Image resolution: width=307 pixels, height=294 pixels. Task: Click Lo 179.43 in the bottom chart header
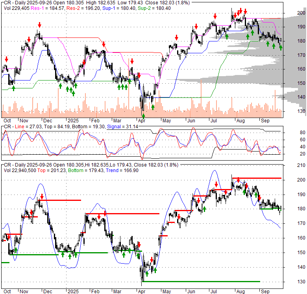(120, 165)
